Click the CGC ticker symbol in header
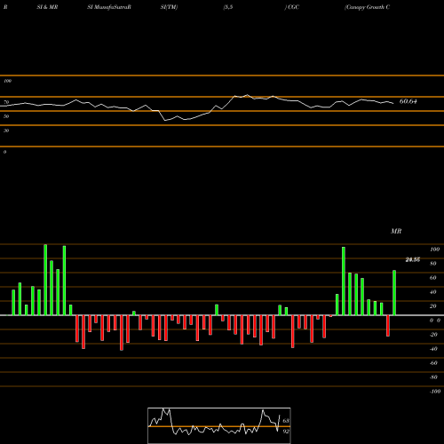This screenshot has width=444, height=444. 293,7
